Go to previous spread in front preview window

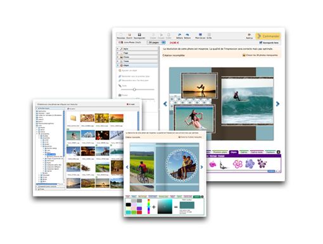tap(127, 167)
